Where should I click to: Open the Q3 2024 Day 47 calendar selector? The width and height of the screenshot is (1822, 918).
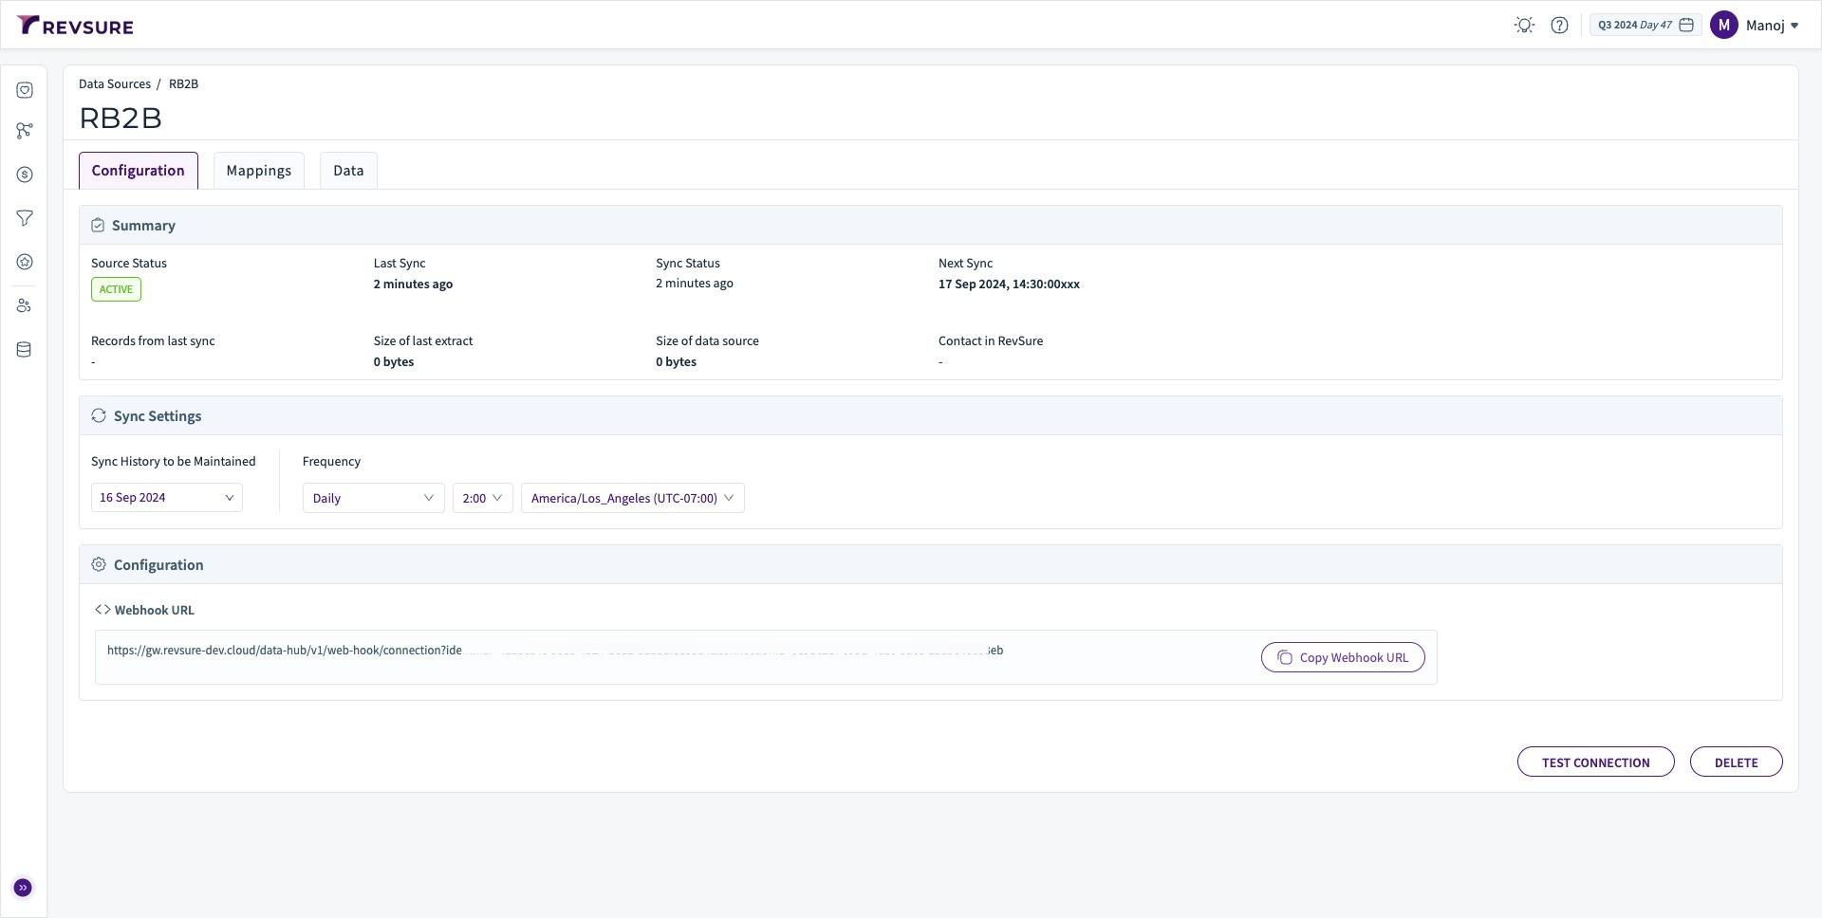(1645, 26)
